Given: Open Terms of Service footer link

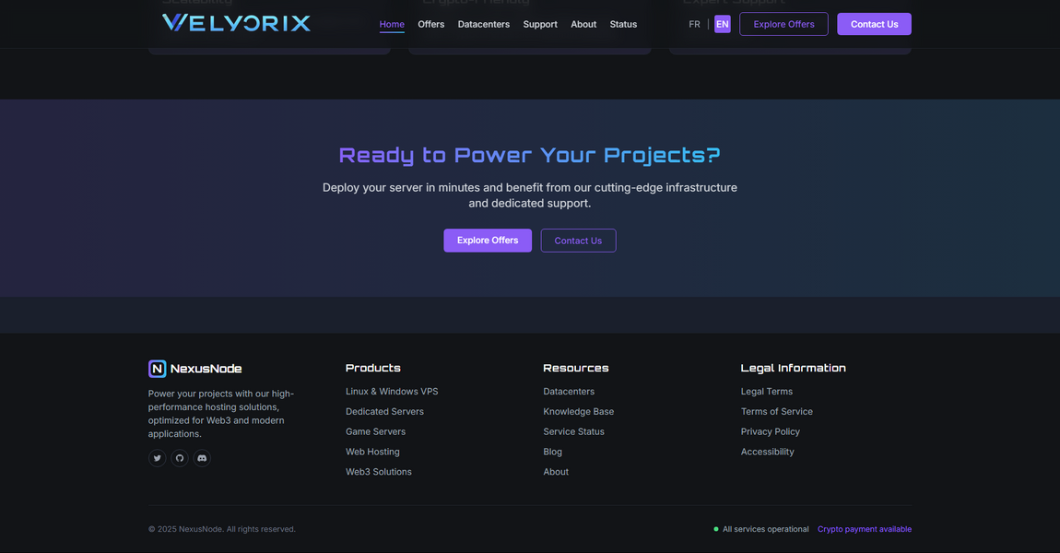Looking at the screenshot, I should [x=777, y=412].
